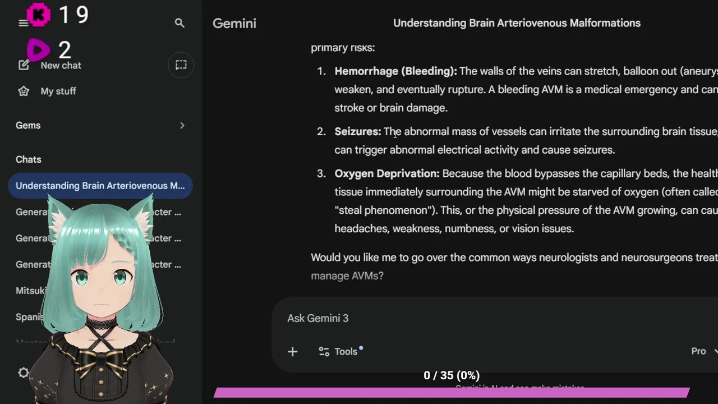Click the Chats section heading
This screenshot has width=718, height=404.
coord(29,159)
